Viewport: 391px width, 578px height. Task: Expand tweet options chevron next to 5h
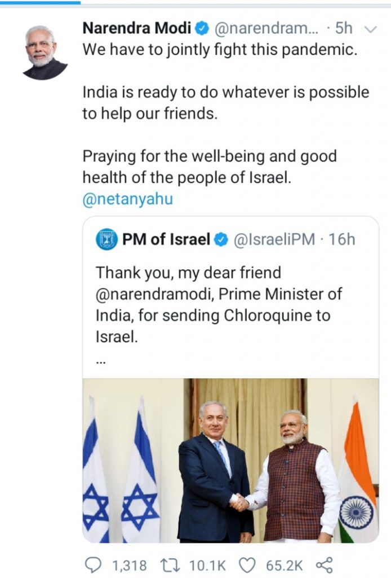click(370, 29)
